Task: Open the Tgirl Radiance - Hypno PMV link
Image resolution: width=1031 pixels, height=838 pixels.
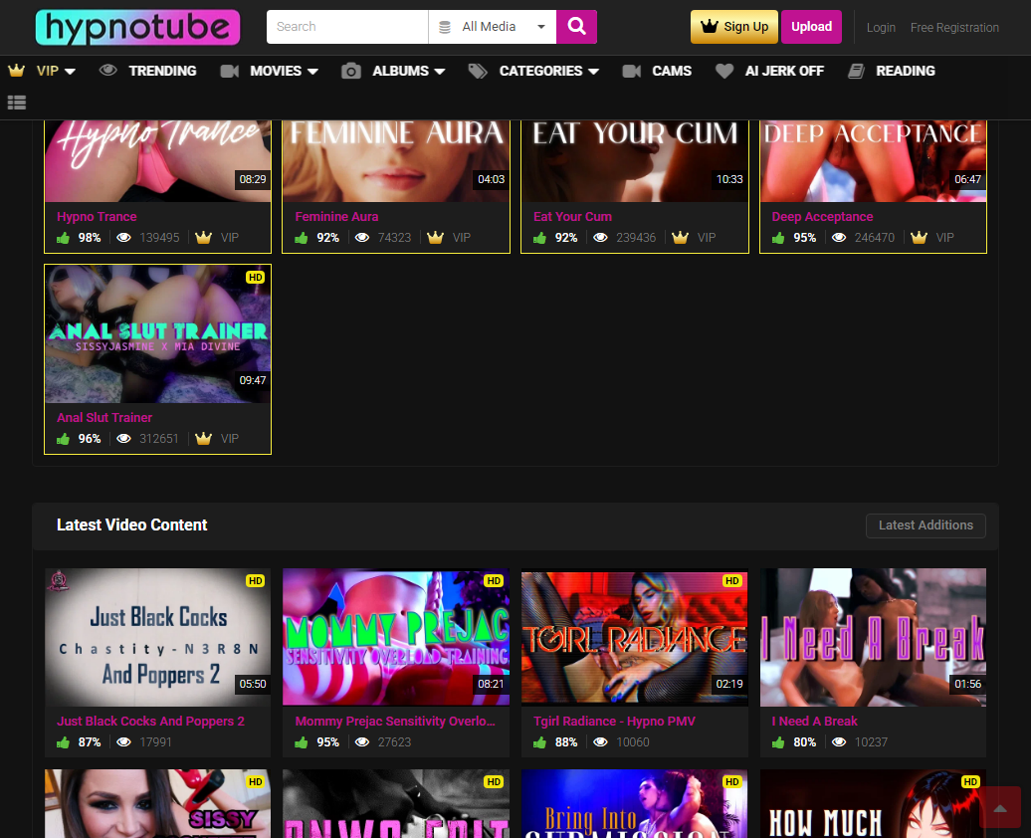Action: coord(614,721)
